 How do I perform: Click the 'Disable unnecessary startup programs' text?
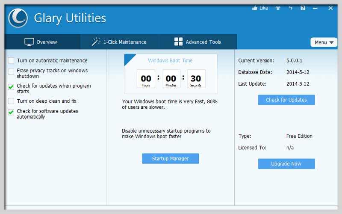[166, 134]
